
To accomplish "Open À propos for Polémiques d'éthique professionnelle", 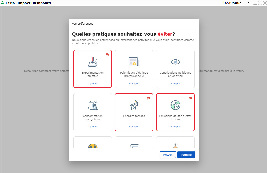I will pyautogui.click(x=134, y=83).
